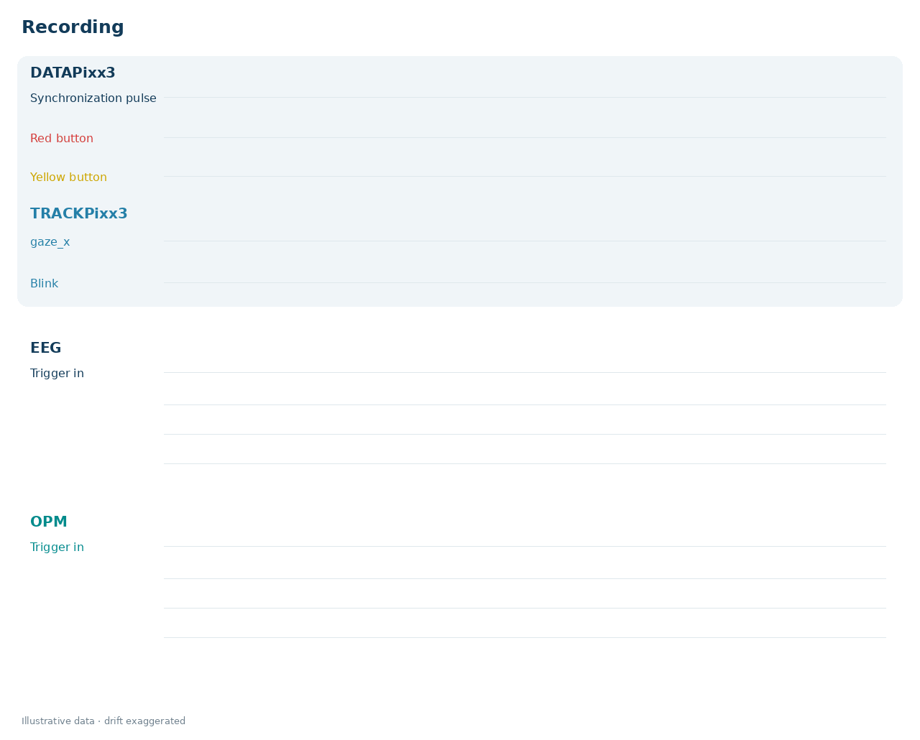The image size is (920, 740).
Task: Click the TRACKPixx3 heading
Action: [79, 213]
